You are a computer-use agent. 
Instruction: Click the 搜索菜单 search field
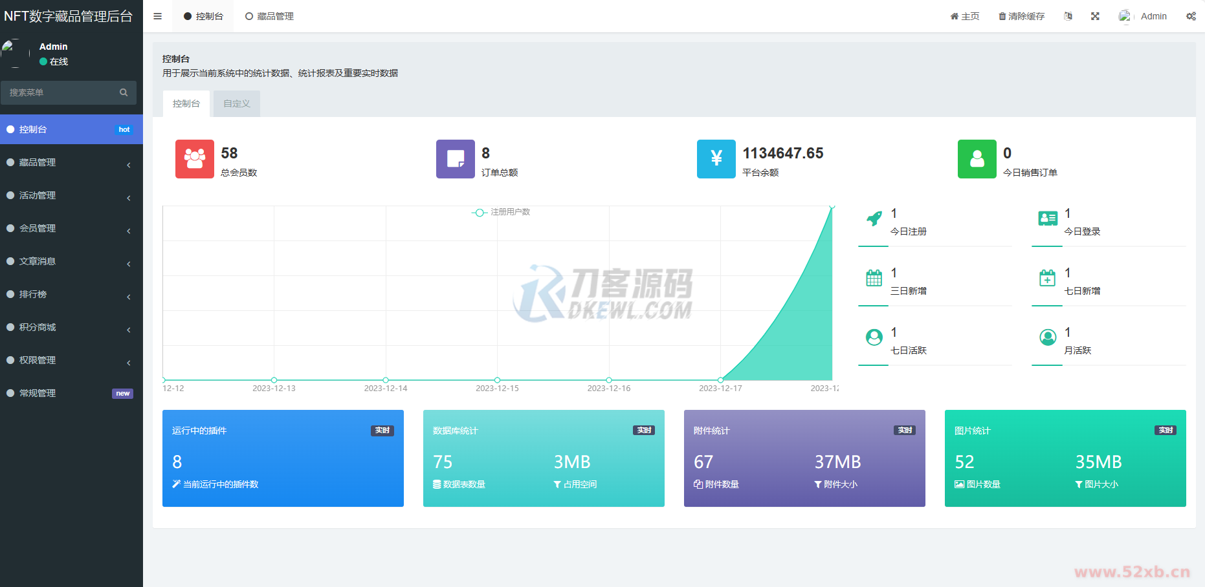point(61,92)
